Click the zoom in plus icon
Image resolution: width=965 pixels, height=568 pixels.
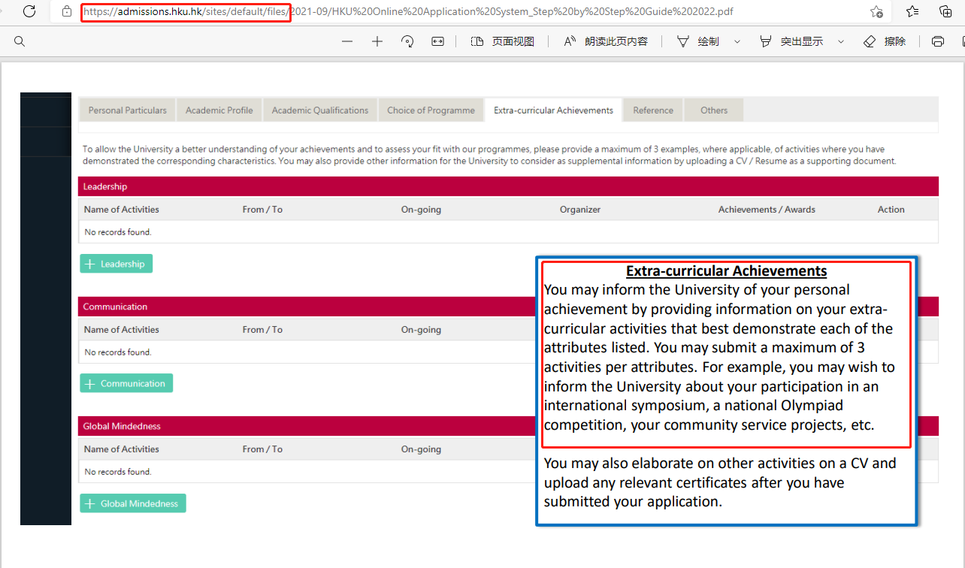pyautogui.click(x=377, y=41)
